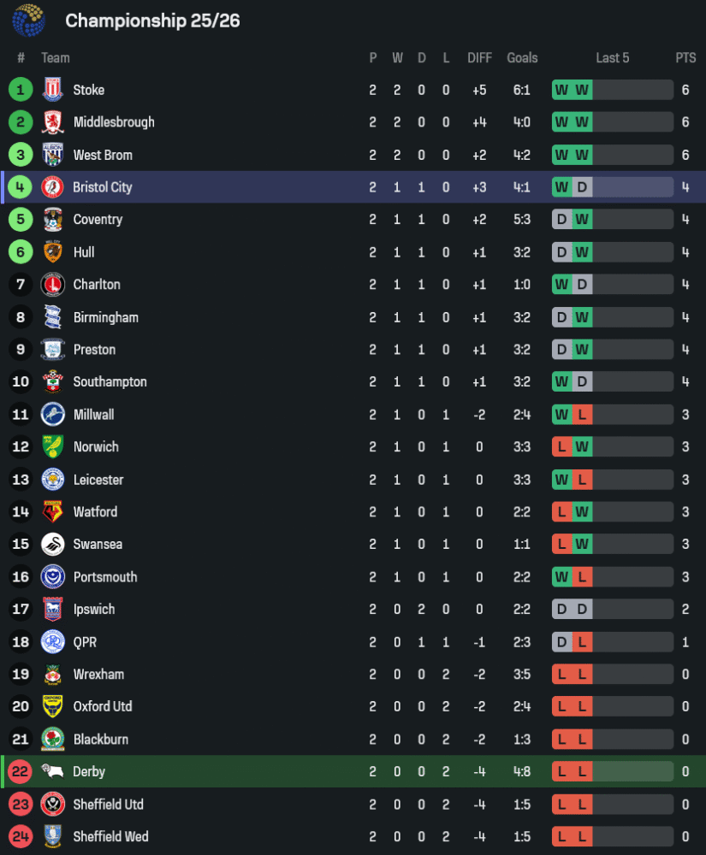This screenshot has height=855, width=706.
Task: Sort table by PTS column header
Action: [685, 58]
